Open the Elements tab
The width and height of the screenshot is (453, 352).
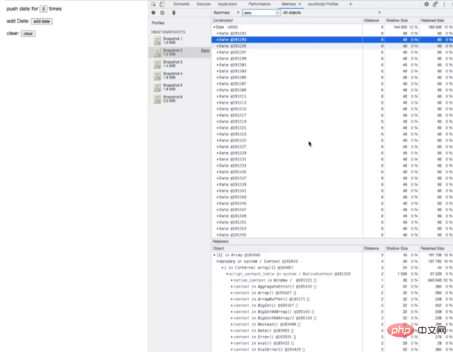181,4
